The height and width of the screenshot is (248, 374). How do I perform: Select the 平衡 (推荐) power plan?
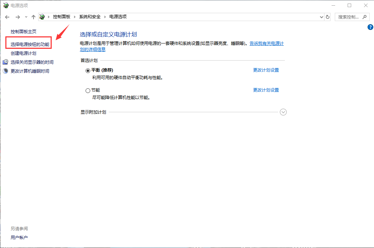point(88,71)
